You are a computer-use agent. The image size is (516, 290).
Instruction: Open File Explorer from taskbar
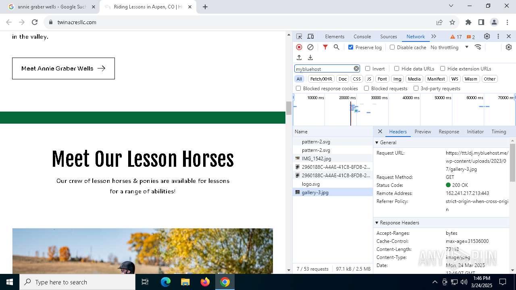point(185,282)
